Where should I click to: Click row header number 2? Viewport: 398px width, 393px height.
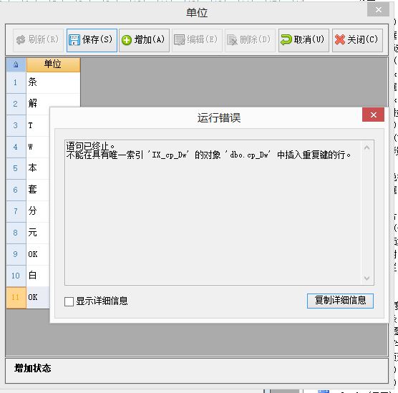click(x=16, y=104)
